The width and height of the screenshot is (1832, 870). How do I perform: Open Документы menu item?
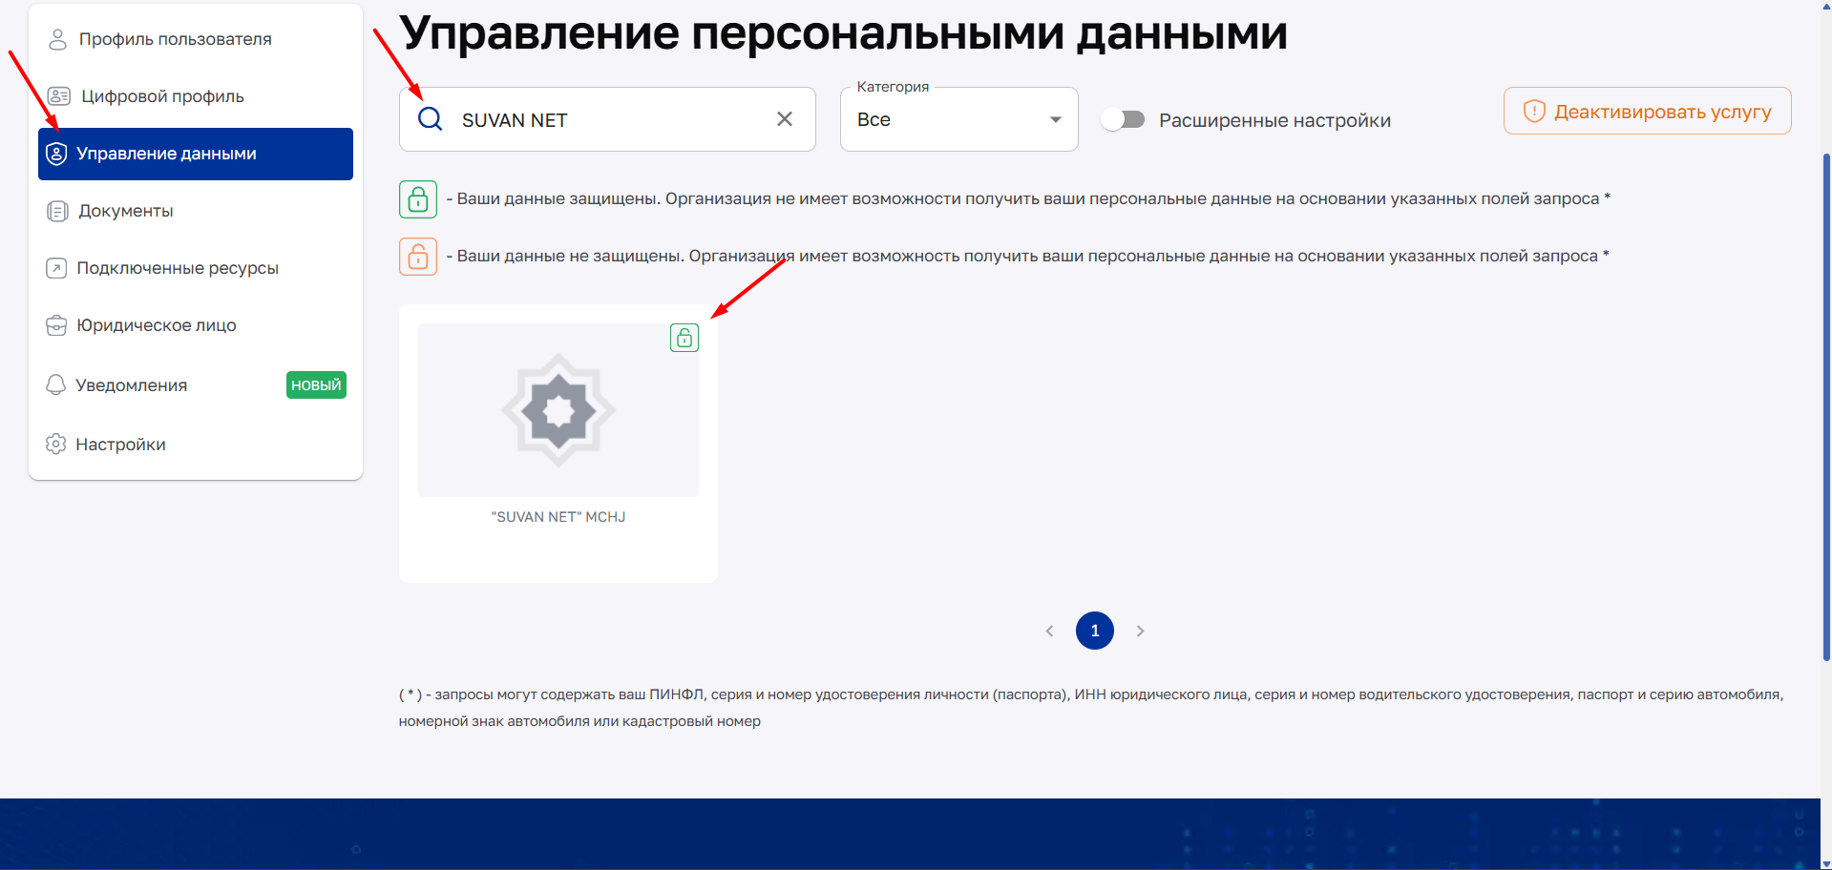pos(196,211)
